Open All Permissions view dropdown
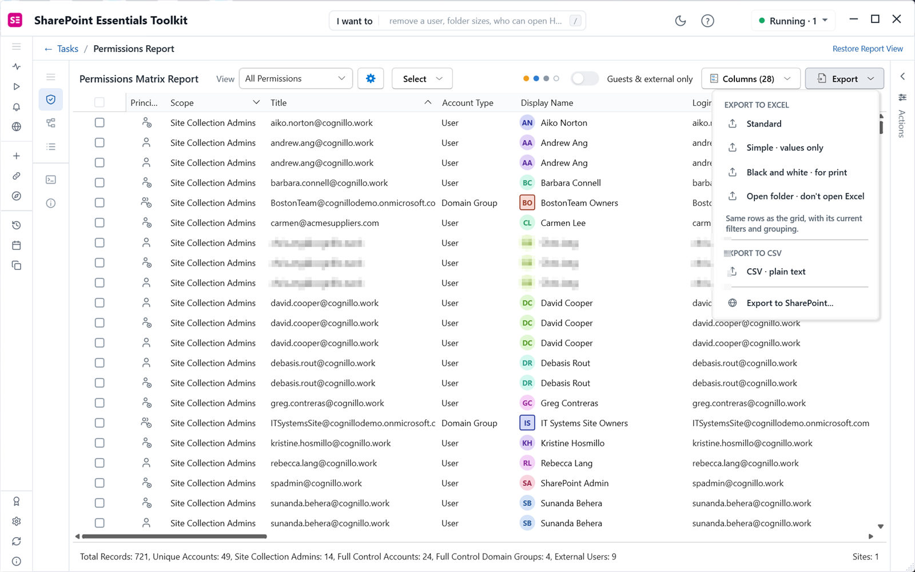915x572 pixels. [296, 78]
